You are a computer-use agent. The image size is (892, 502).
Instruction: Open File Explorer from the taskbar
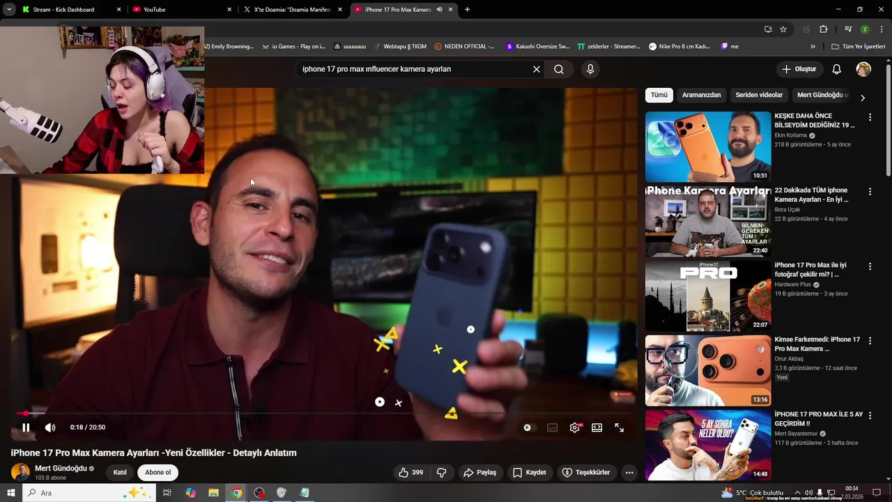point(213,493)
